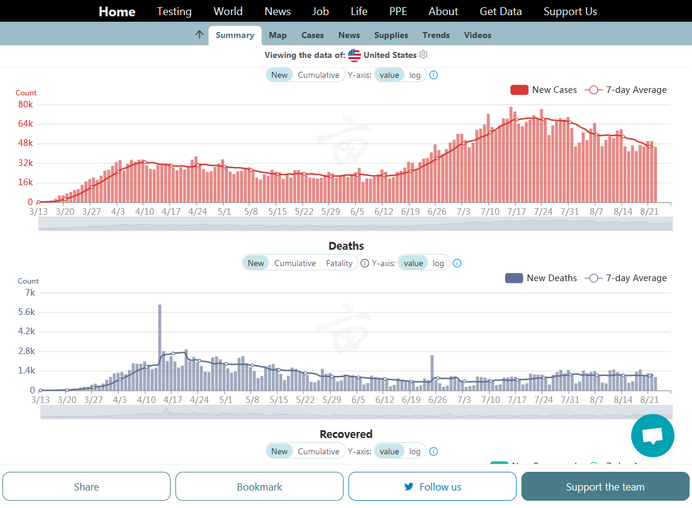This screenshot has width=692, height=508.
Task: Set cases chart Y-axis to log
Action: click(x=415, y=75)
